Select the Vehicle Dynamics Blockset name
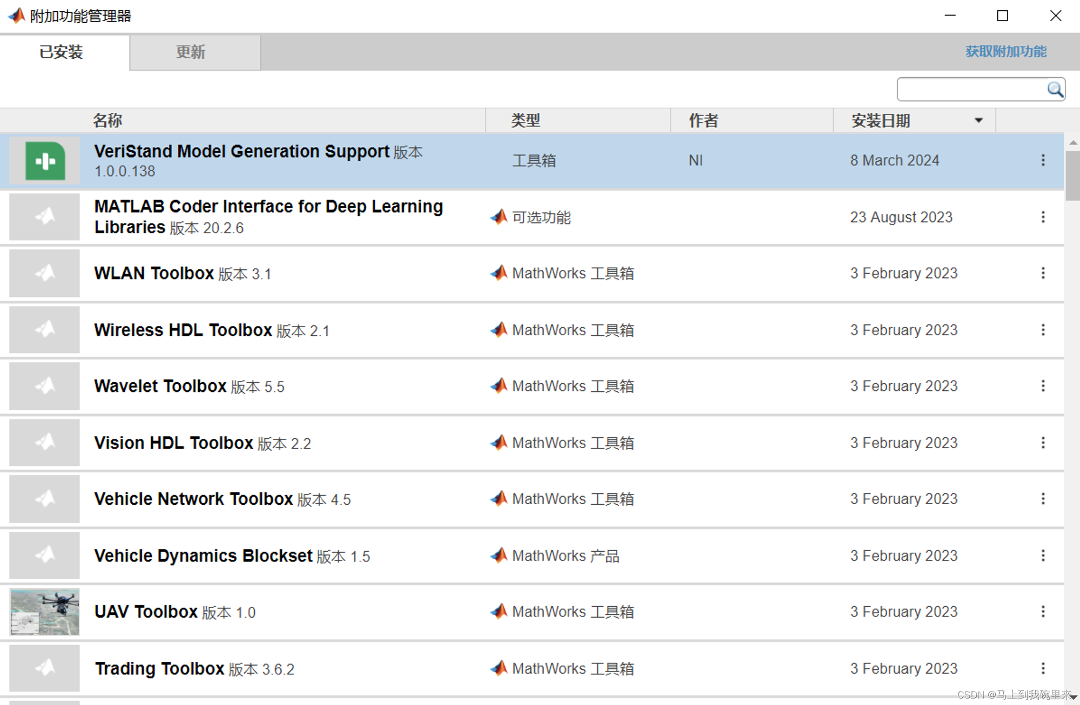This screenshot has width=1080, height=705. pos(203,555)
